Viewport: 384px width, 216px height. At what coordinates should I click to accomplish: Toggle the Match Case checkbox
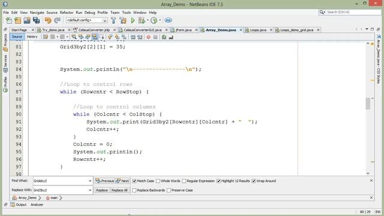[x=134, y=181]
